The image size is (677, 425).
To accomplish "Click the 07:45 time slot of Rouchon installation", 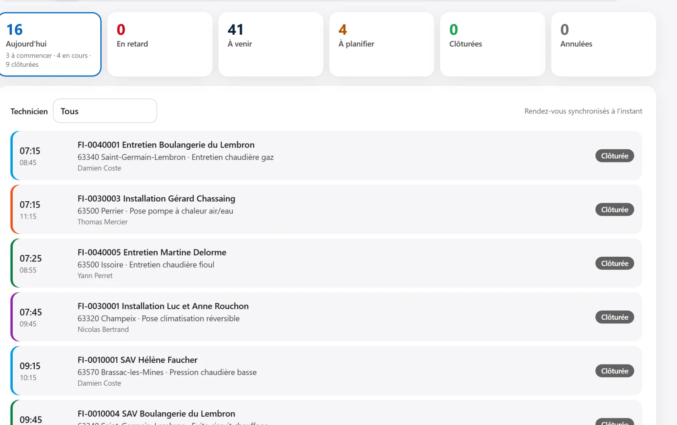I will 30,312.
